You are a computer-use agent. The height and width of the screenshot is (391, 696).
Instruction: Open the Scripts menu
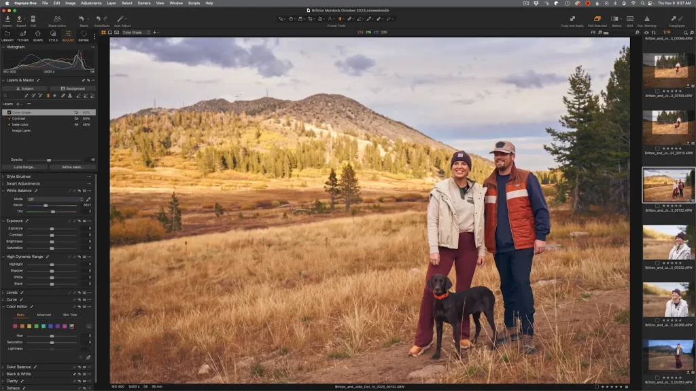click(x=194, y=3)
